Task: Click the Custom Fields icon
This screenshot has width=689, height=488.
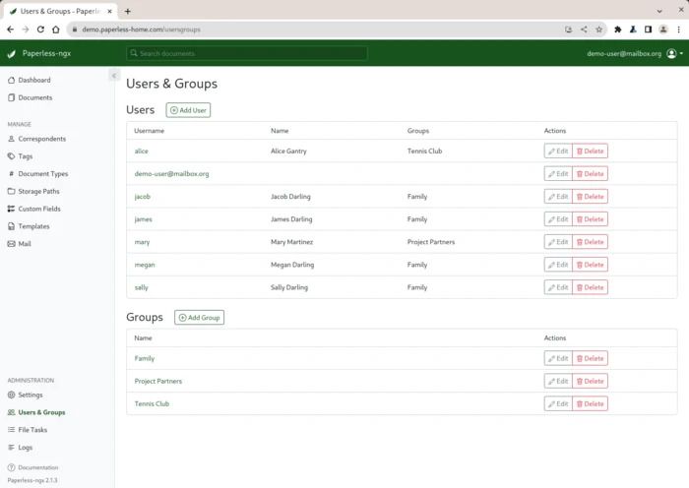Action: coord(12,209)
